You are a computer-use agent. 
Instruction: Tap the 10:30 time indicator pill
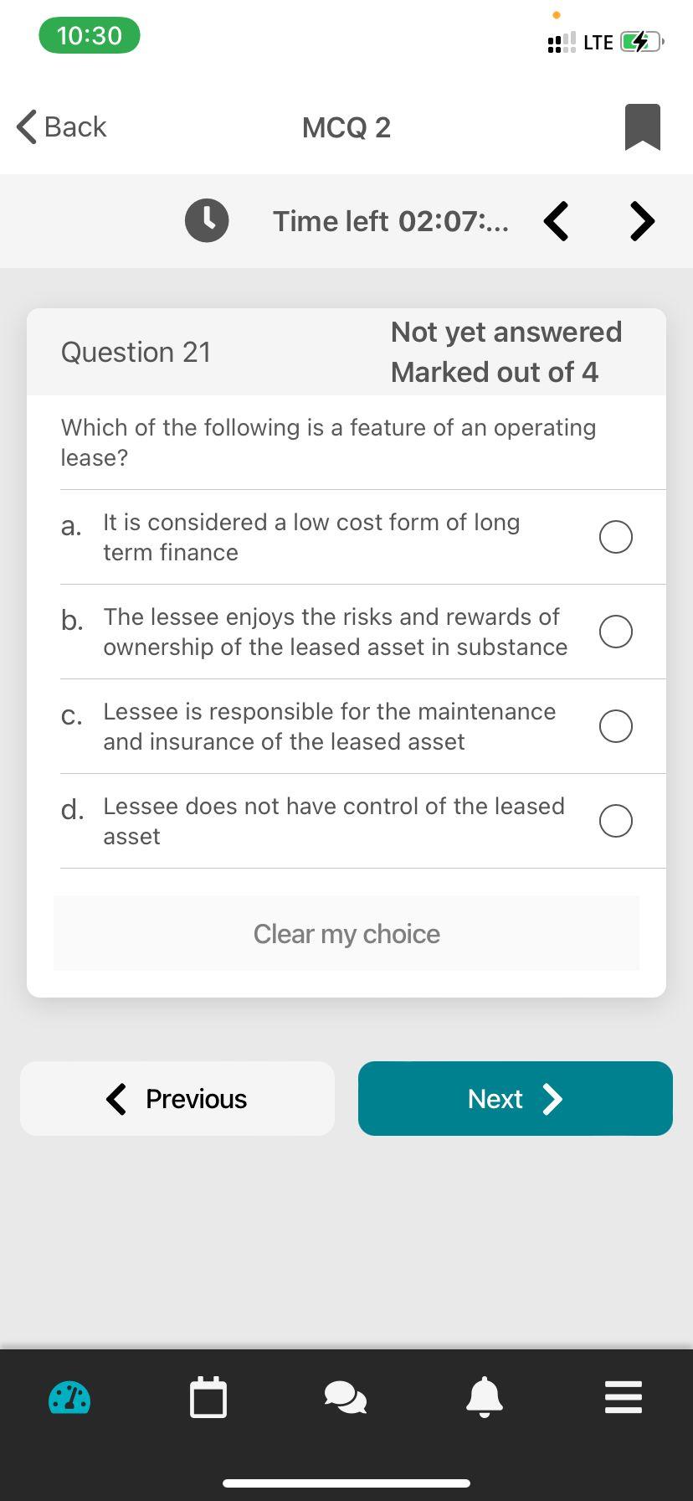click(x=90, y=36)
